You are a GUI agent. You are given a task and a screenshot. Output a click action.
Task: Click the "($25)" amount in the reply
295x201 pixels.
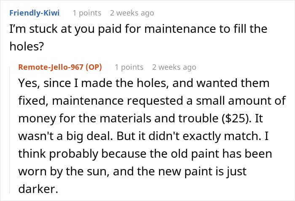click(236, 119)
